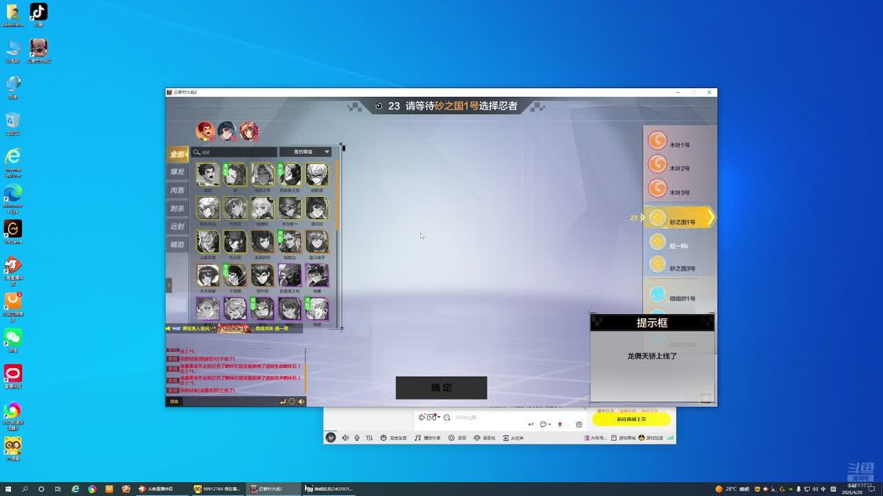Open Chrome from the taskbar
Image resolution: width=883 pixels, height=496 pixels.
pos(92,489)
